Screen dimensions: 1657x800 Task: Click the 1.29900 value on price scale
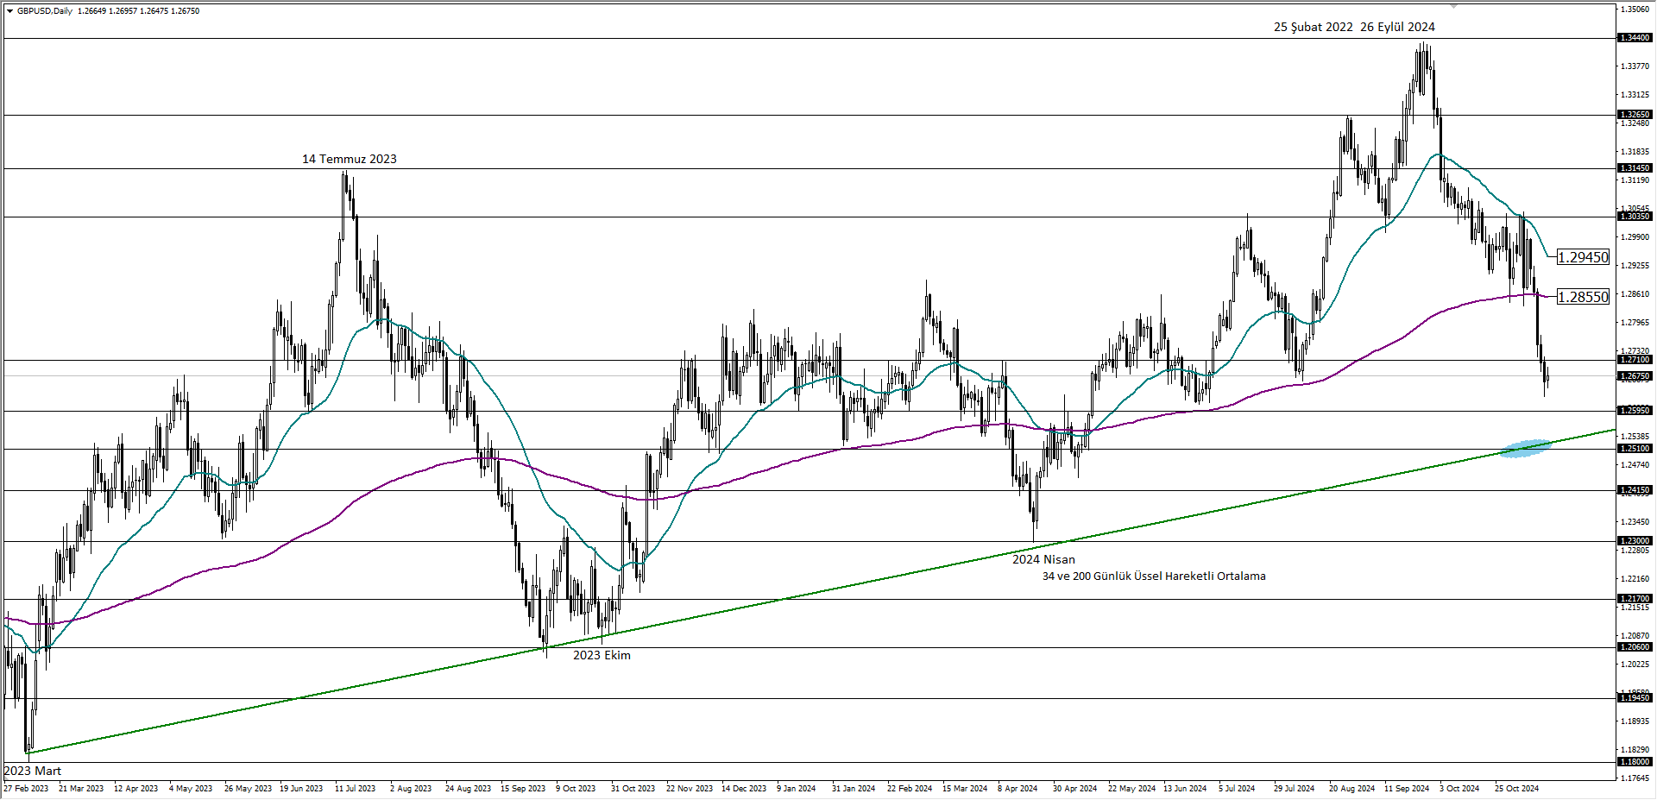click(x=1635, y=237)
